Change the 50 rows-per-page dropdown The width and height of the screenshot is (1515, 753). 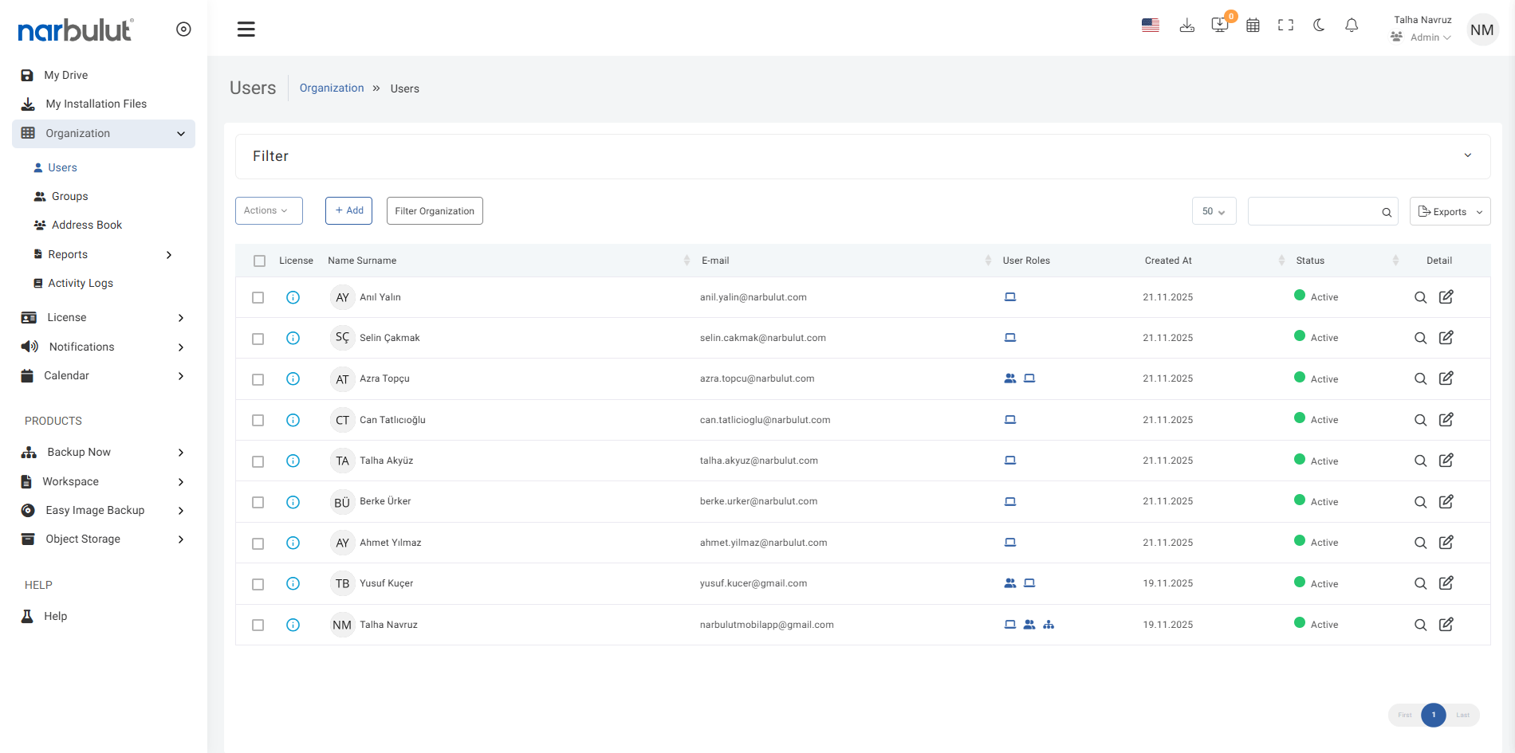tap(1214, 211)
